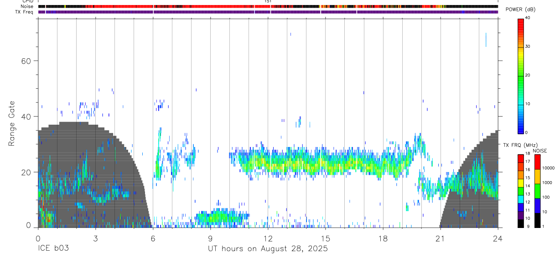Select the 14 label on TX FRQ legend
Image resolution: width=560 pixels, height=258 pixels.
pyautogui.click(x=527, y=187)
